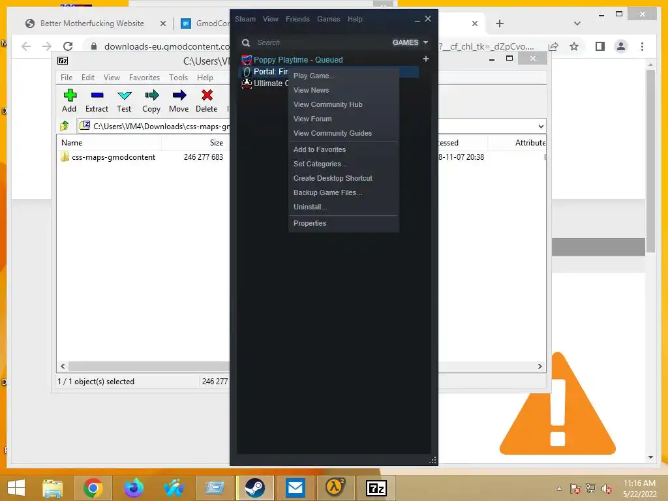668x501 pixels.
Task: Expand the 7-Zip address path dropdown
Action: [541, 126]
